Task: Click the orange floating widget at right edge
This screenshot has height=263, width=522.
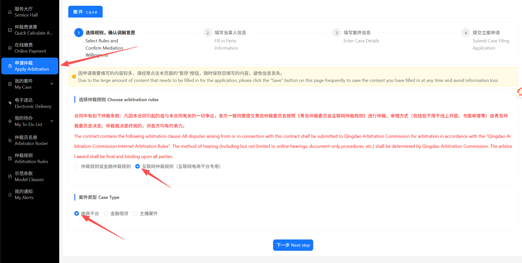Action: 519,92
